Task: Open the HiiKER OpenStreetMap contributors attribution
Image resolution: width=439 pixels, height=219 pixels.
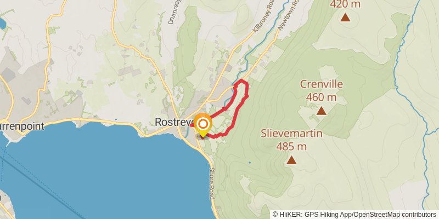Action: click(354, 215)
